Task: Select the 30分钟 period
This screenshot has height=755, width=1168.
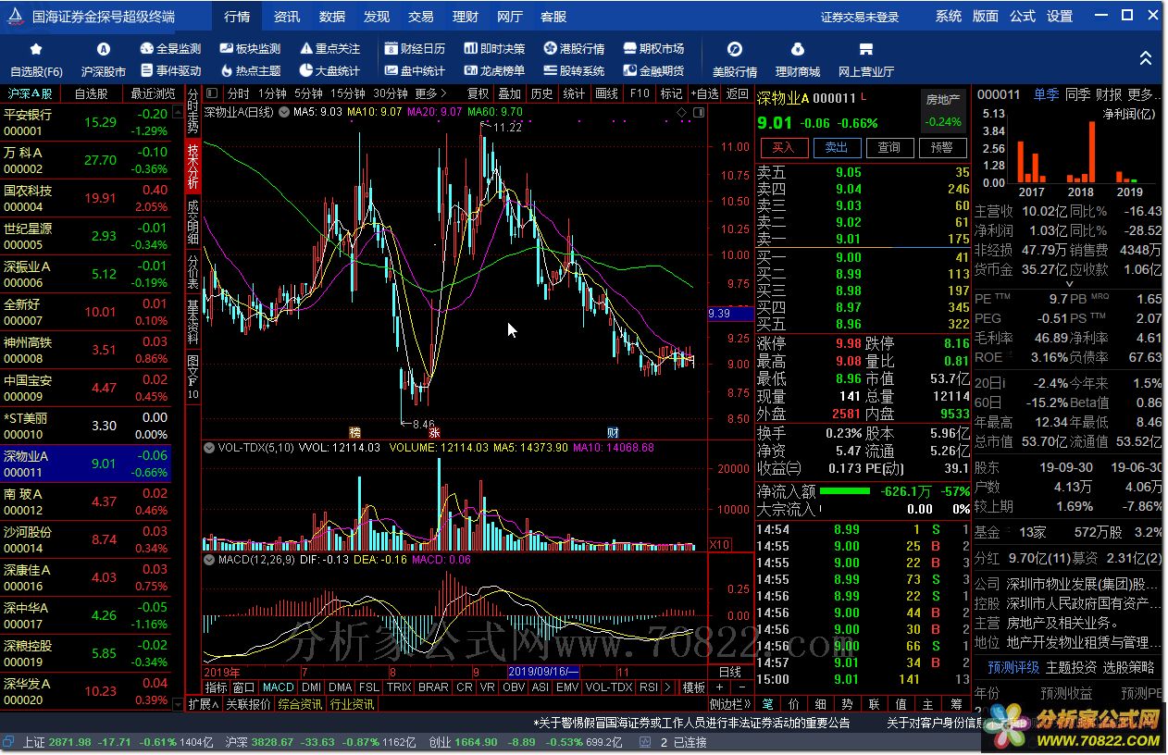Action: pyautogui.click(x=391, y=93)
